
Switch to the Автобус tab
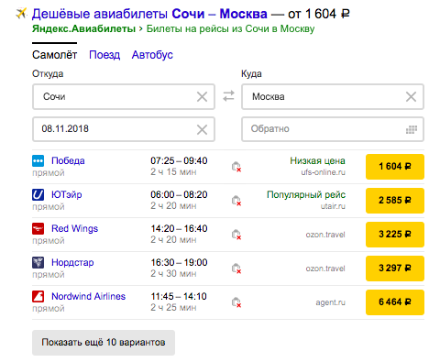[x=152, y=55]
